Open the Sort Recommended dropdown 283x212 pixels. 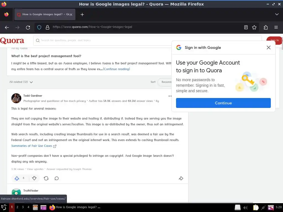click(165, 82)
